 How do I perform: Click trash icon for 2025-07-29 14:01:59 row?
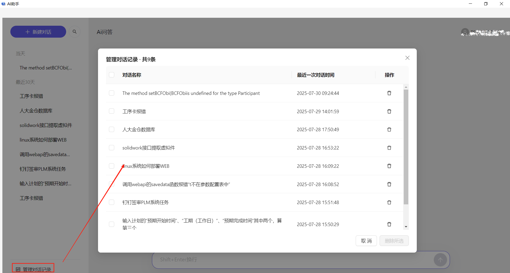[x=389, y=111]
